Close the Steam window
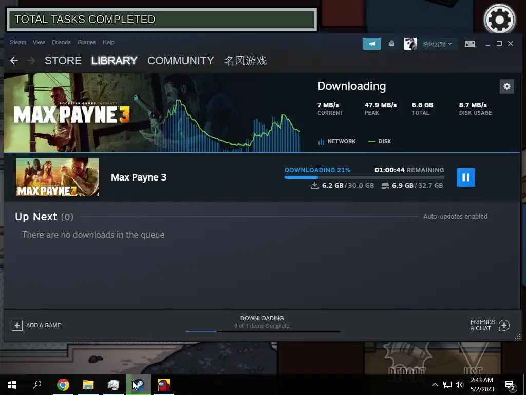The height and width of the screenshot is (395, 526). [x=511, y=44]
